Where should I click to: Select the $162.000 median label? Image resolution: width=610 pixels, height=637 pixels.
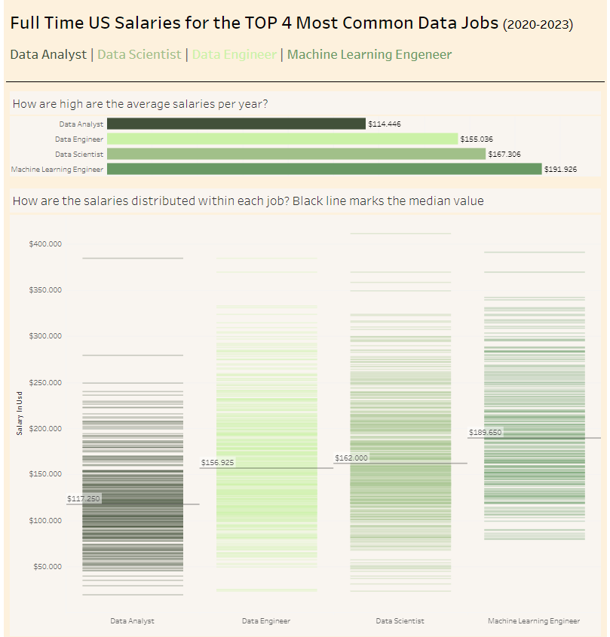pyautogui.click(x=351, y=458)
